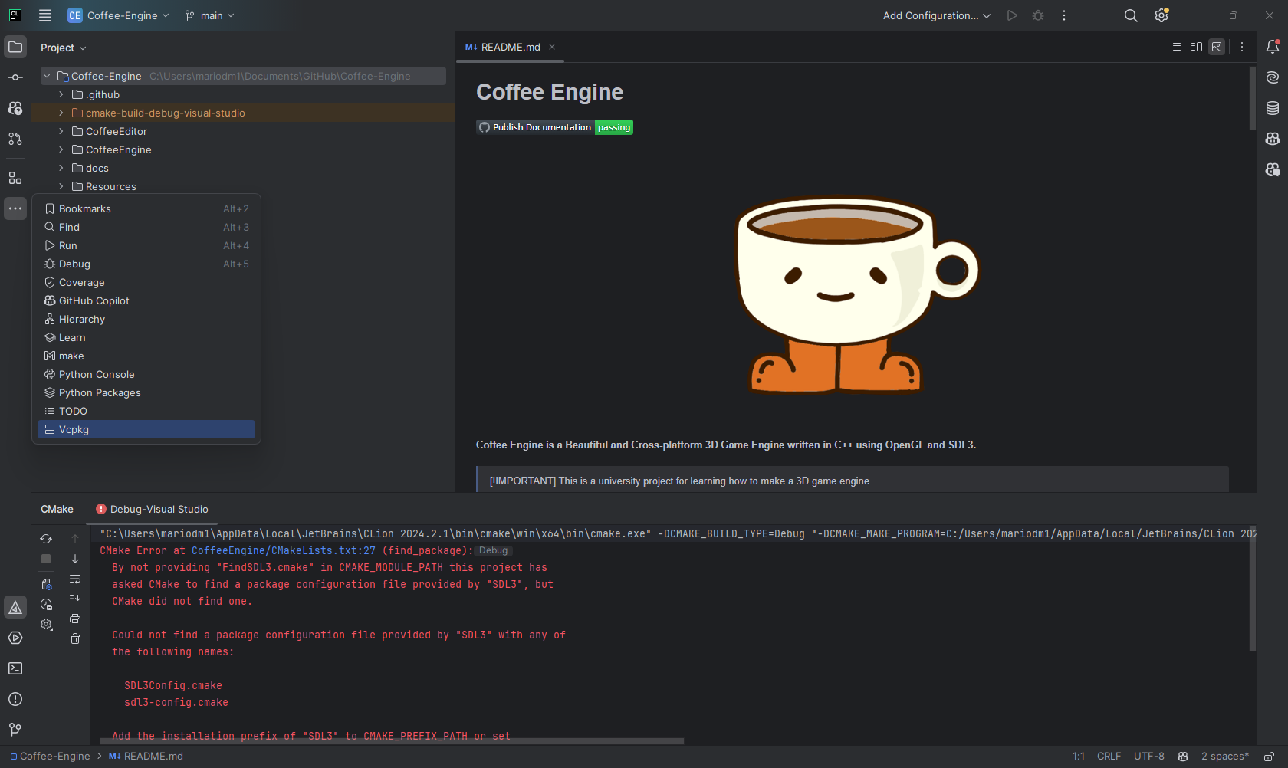Open CMake settings gear in output toolbar

click(x=46, y=625)
